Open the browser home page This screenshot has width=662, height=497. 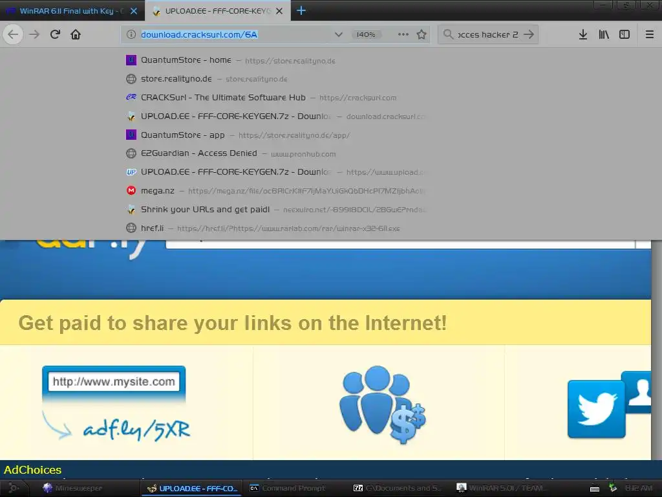(x=76, y=34)
